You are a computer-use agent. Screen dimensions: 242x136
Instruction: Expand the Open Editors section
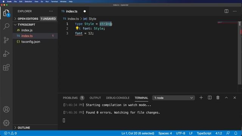click(x=28, y=19)
